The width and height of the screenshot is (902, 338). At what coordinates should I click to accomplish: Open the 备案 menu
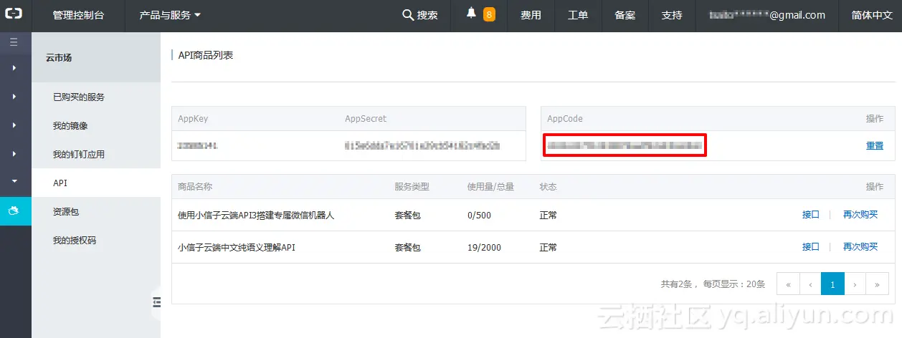coord(625,15)
